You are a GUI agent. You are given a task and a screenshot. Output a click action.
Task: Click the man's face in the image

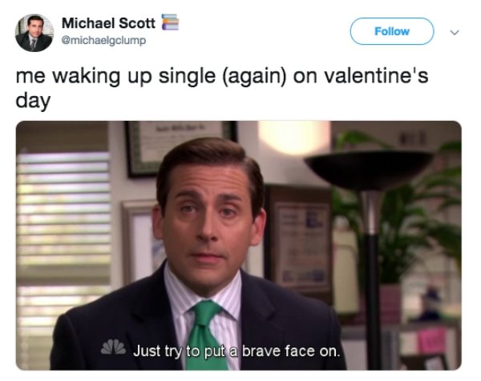point(207,220)
